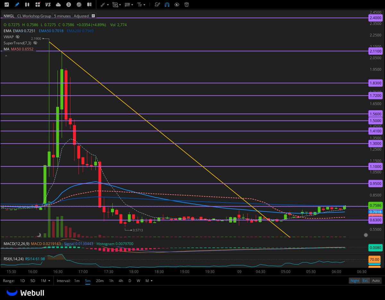
Task: Click the moon after-hours session marker
Action: tap(39, 235)
